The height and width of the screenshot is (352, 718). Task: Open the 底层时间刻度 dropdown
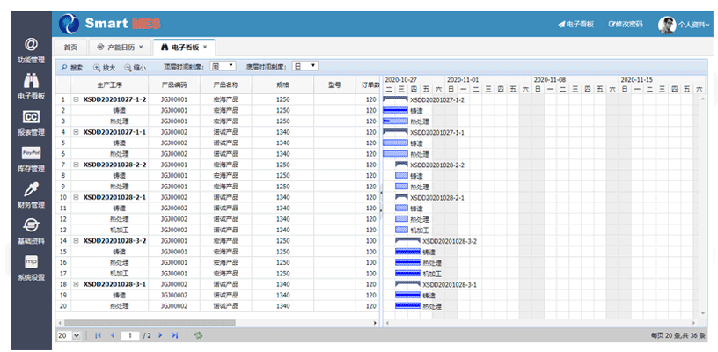304,66
